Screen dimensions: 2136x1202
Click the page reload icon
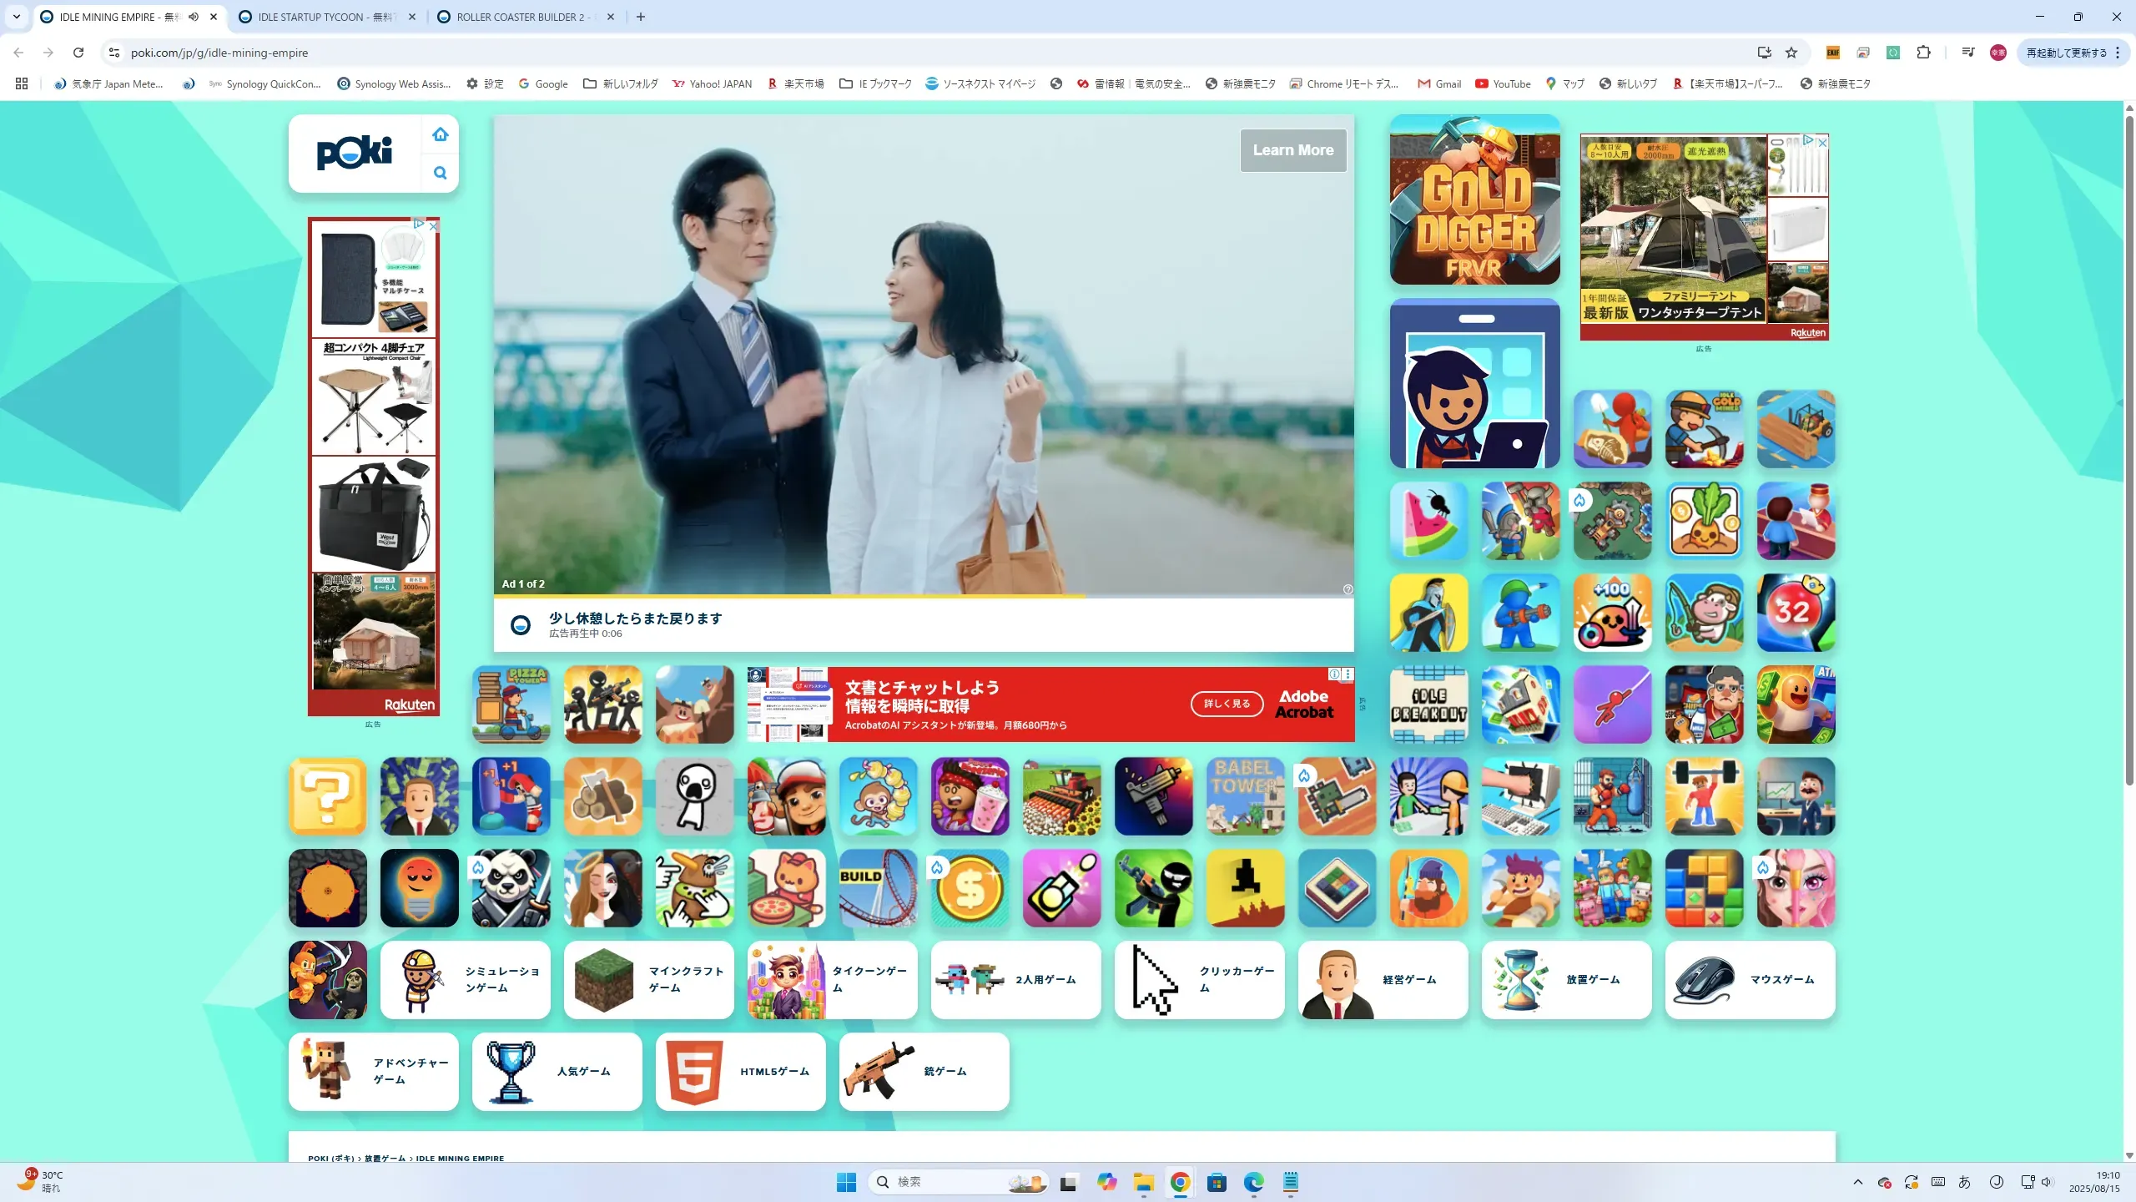coord(78,53)
